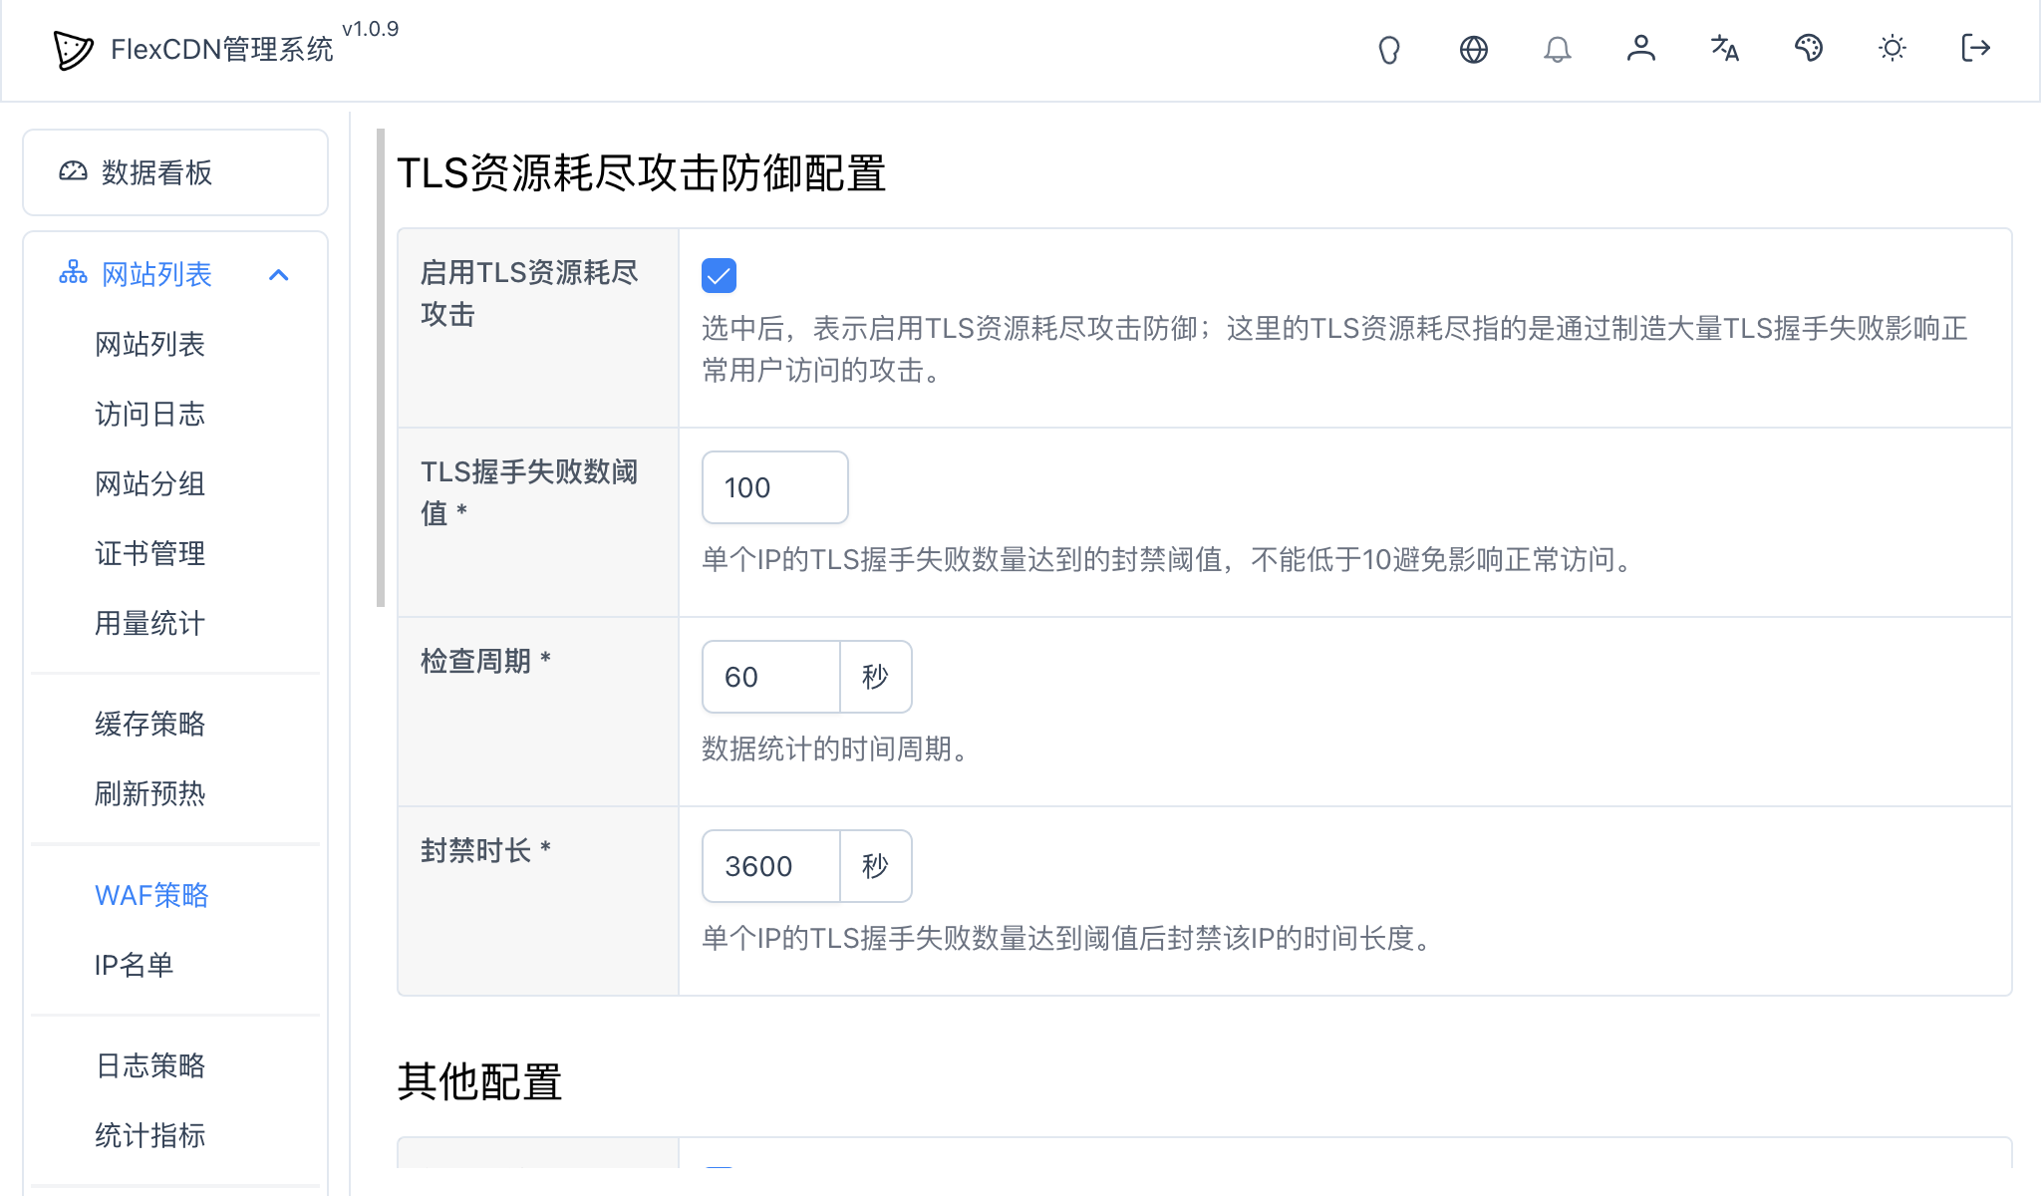Viewport: 2041px width, 1196px height.
Task: Select WAF策略 in the sidebar
Action: click(150, 895)
